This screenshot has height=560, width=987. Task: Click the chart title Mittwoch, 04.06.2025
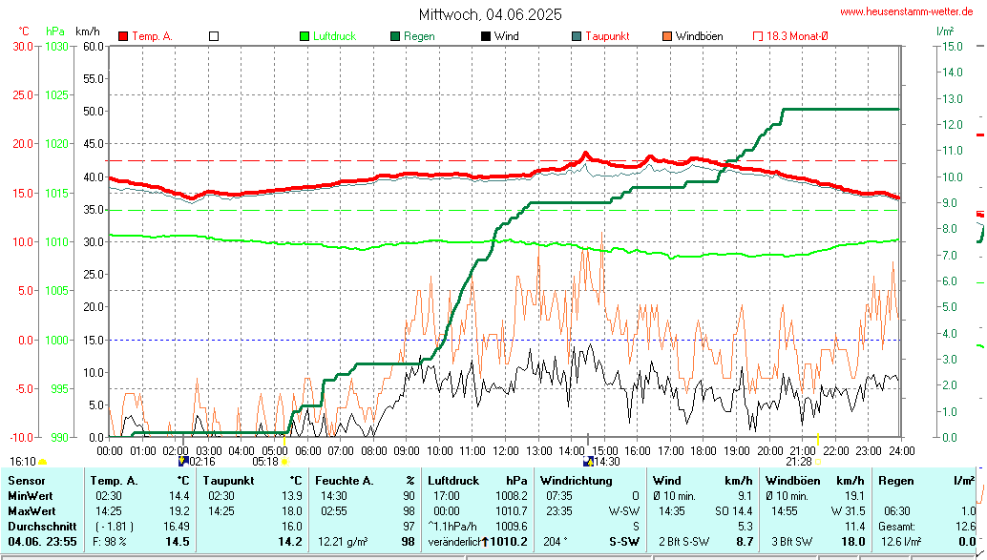point(491,14)
